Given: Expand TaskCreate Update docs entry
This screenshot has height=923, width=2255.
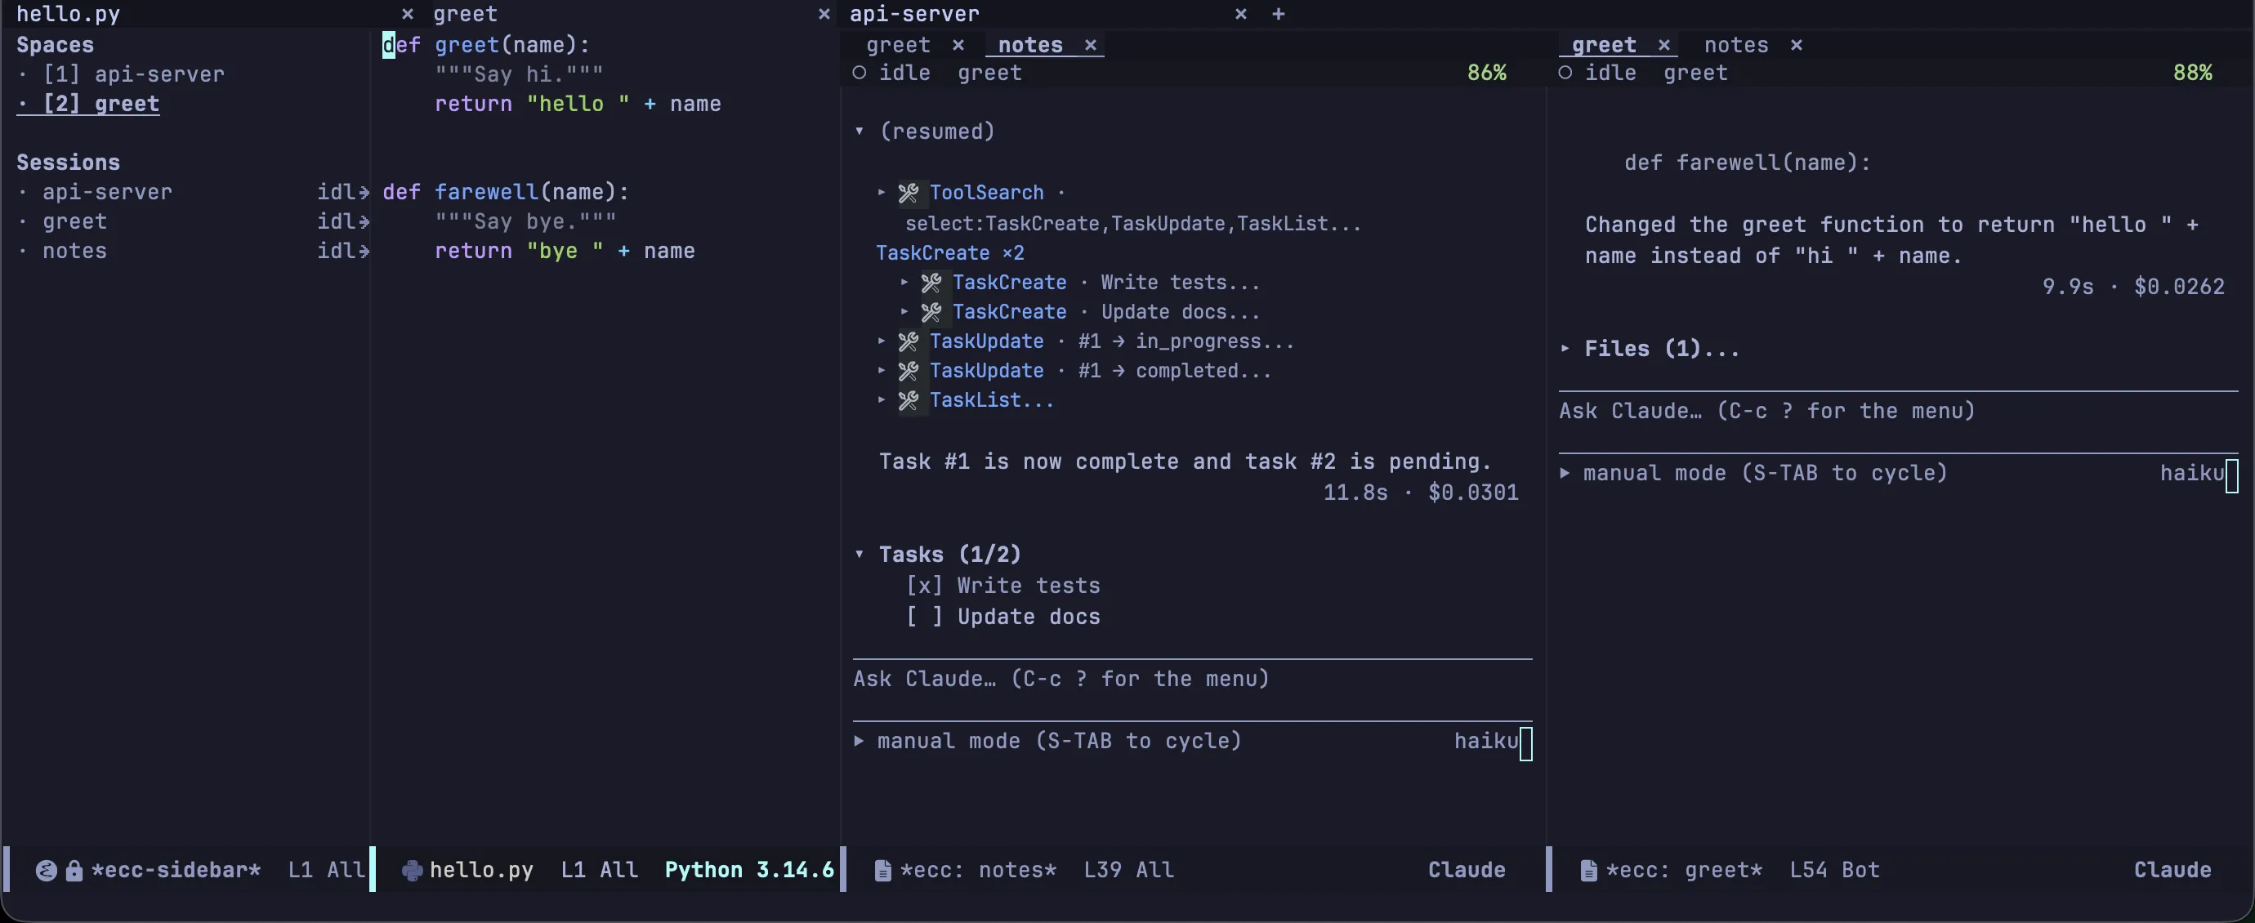Looking at the screenshot, I should 904,311.
